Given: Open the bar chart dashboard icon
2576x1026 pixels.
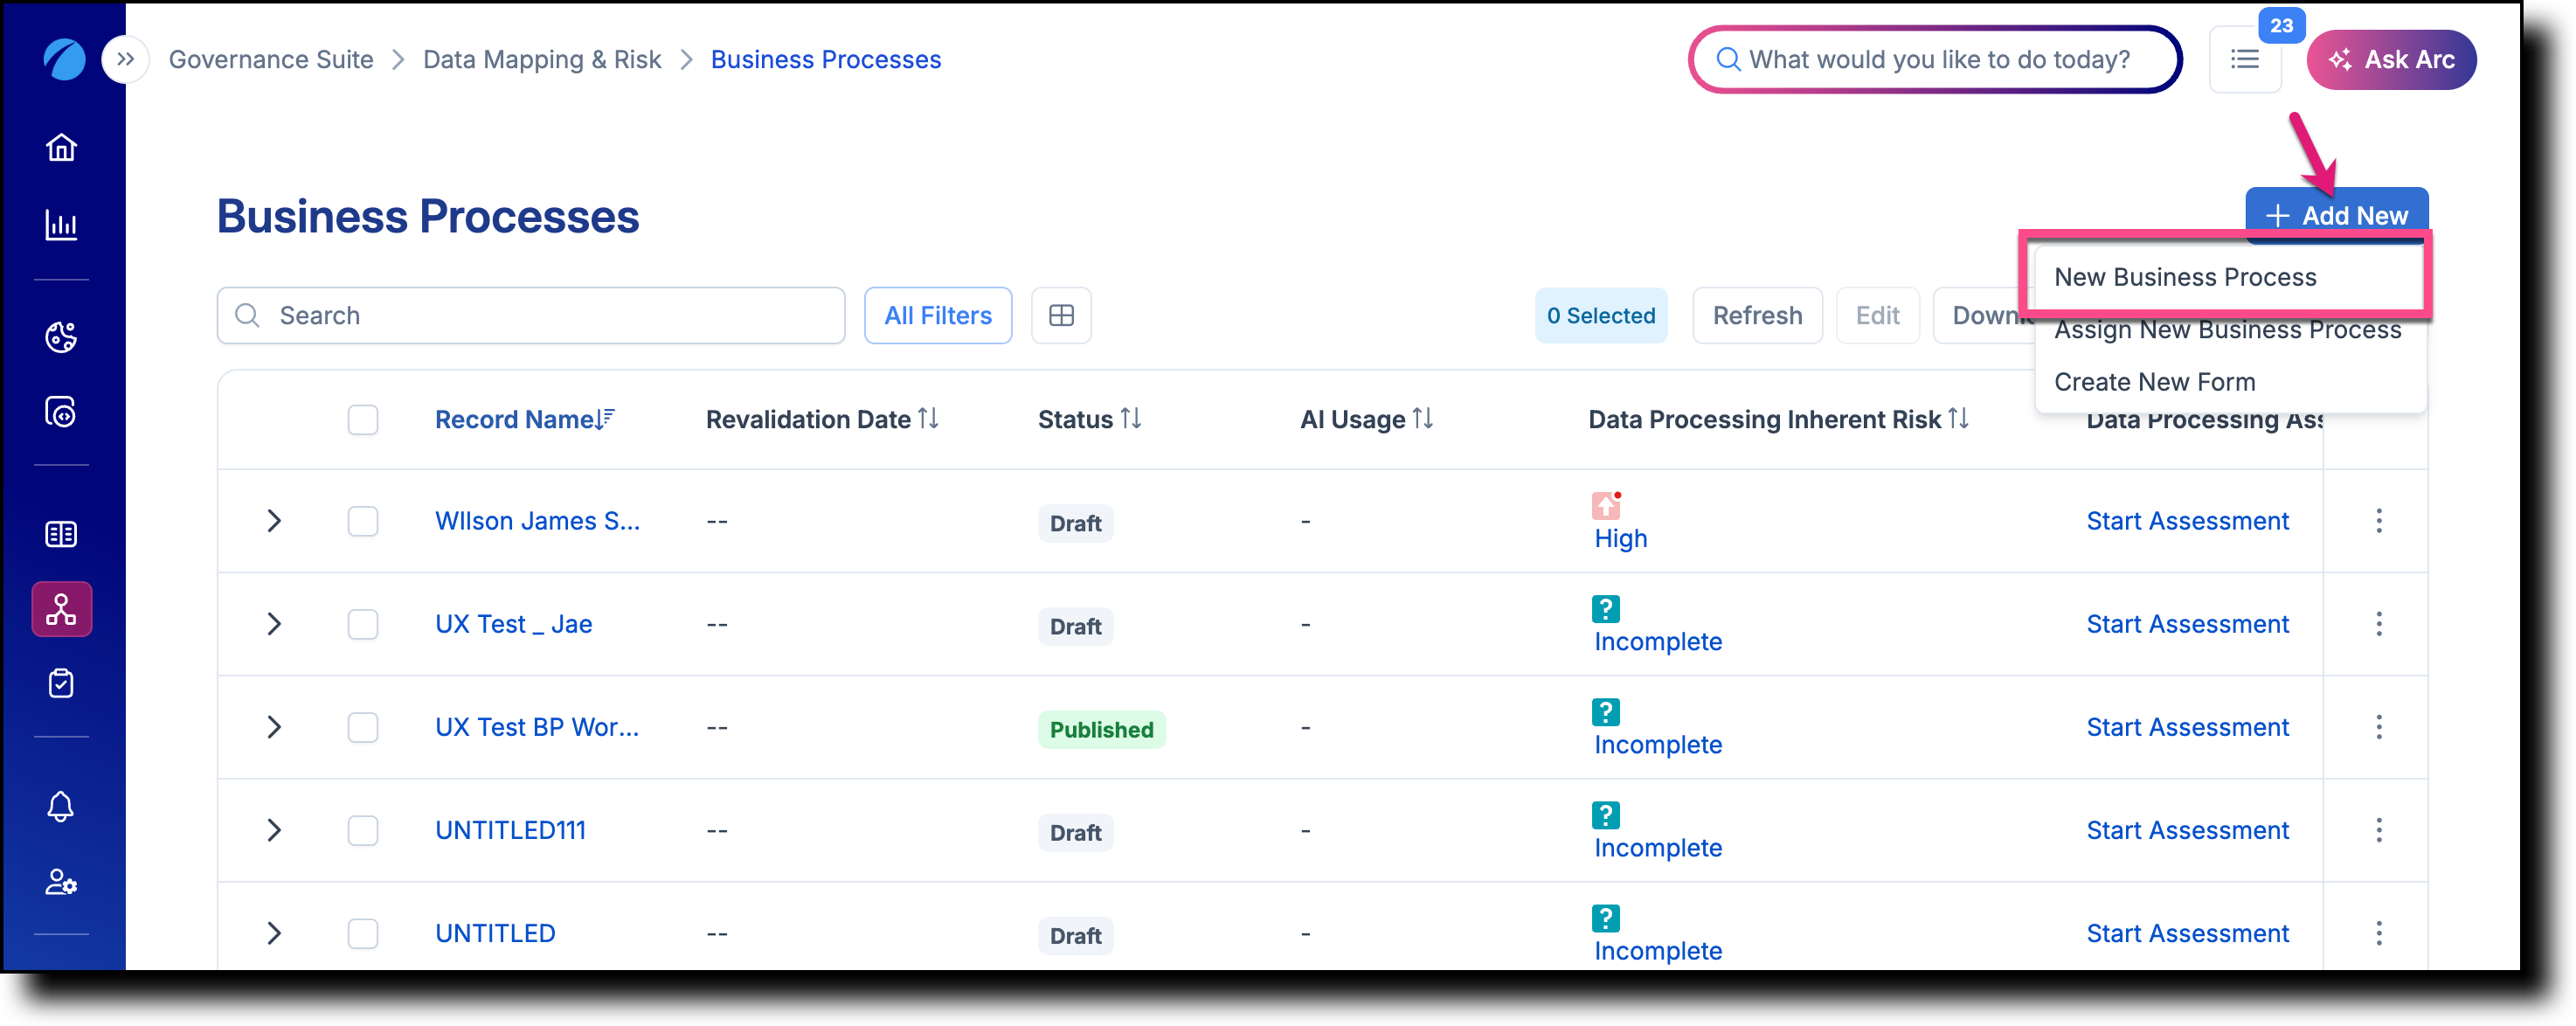Looking at the screenshot, I should 61,225.
